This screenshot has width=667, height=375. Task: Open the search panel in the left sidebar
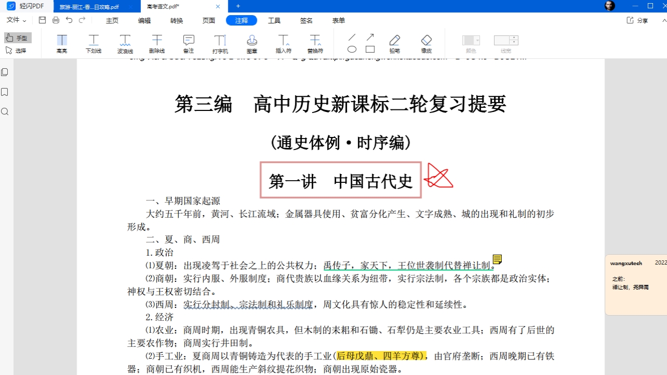(5, 111)
